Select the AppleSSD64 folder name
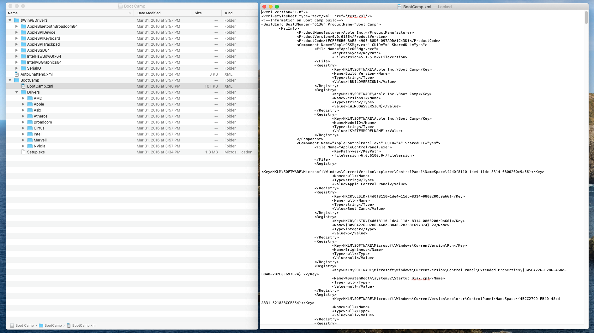This screenshot has width=594, height=333. pyautogui.click(x=39, y=50)
